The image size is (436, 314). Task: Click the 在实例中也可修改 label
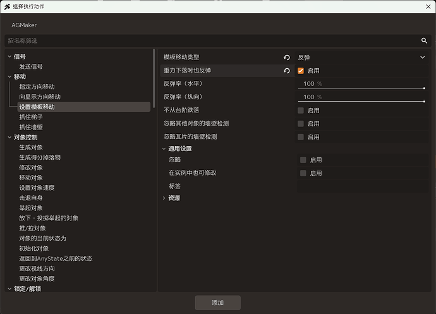193,172
